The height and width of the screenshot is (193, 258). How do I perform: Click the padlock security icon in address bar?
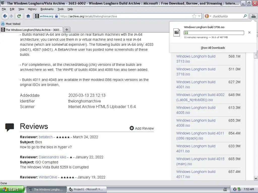(x=56, y=16)
